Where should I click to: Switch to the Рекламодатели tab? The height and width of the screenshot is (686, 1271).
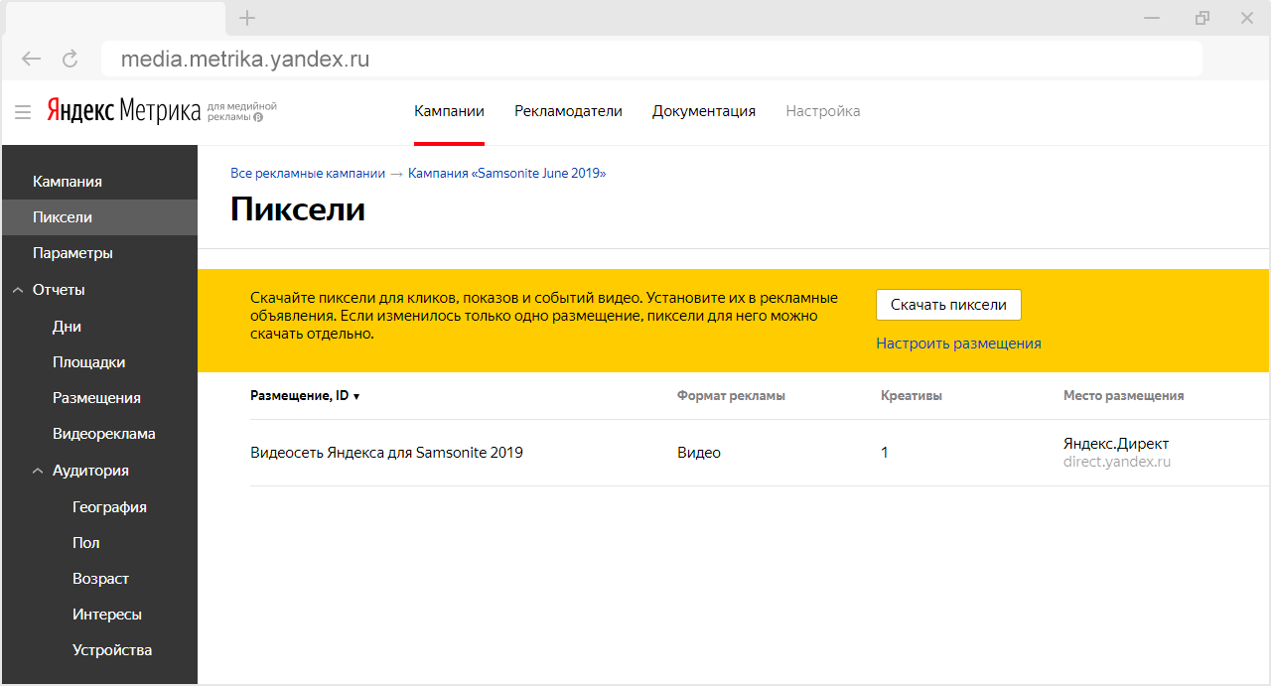coord(568,111)
